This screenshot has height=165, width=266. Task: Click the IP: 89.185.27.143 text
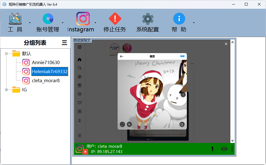tap(107, 152)
